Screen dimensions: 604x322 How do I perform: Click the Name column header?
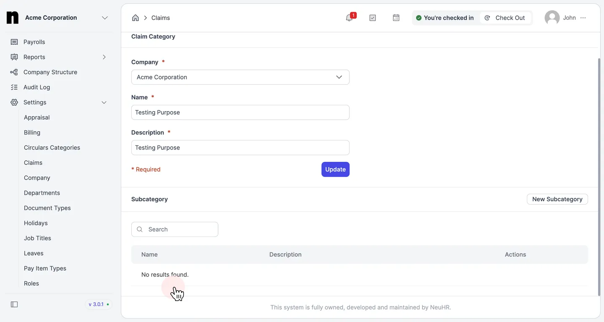149,254
